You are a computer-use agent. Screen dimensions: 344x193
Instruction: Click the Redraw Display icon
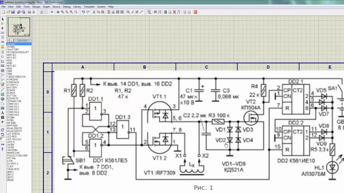click(x=41, y=12)
